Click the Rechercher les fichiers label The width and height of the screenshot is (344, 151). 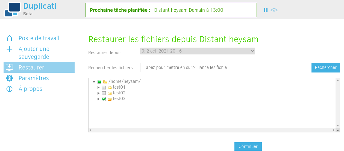click(110, 68)
